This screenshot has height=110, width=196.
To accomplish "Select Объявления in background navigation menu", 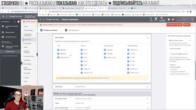I will coord(28,39).
